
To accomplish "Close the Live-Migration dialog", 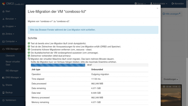I will click(157, 8).
